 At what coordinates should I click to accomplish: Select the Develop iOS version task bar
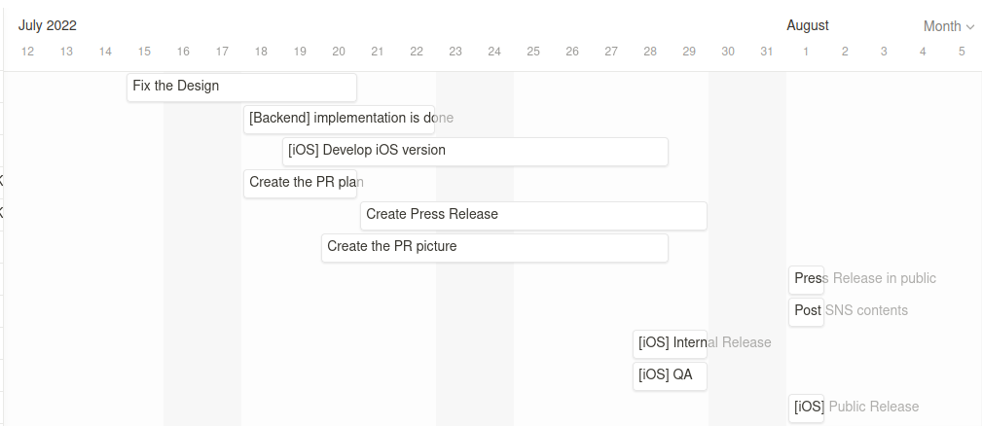tap(475, 152)
